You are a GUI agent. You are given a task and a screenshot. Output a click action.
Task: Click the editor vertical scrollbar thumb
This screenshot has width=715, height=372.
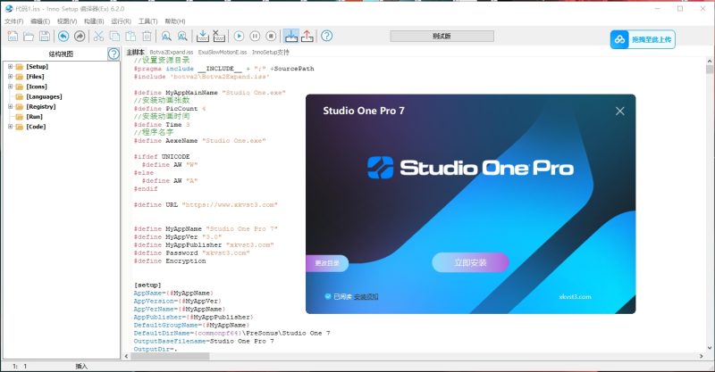pos(710,70)
